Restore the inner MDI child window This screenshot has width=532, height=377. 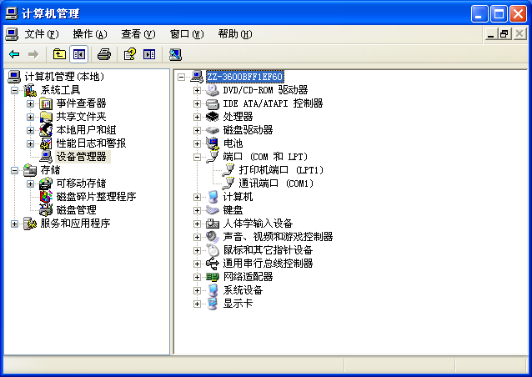point(504,34)
